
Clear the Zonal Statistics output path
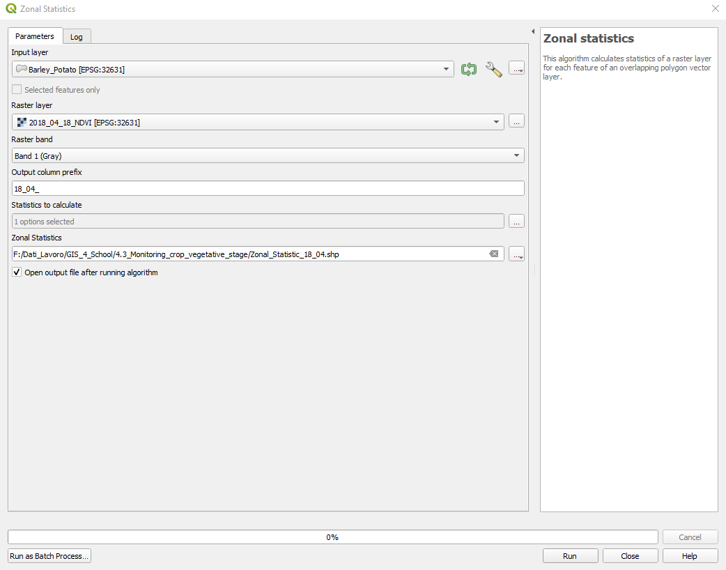click(494, 254)
